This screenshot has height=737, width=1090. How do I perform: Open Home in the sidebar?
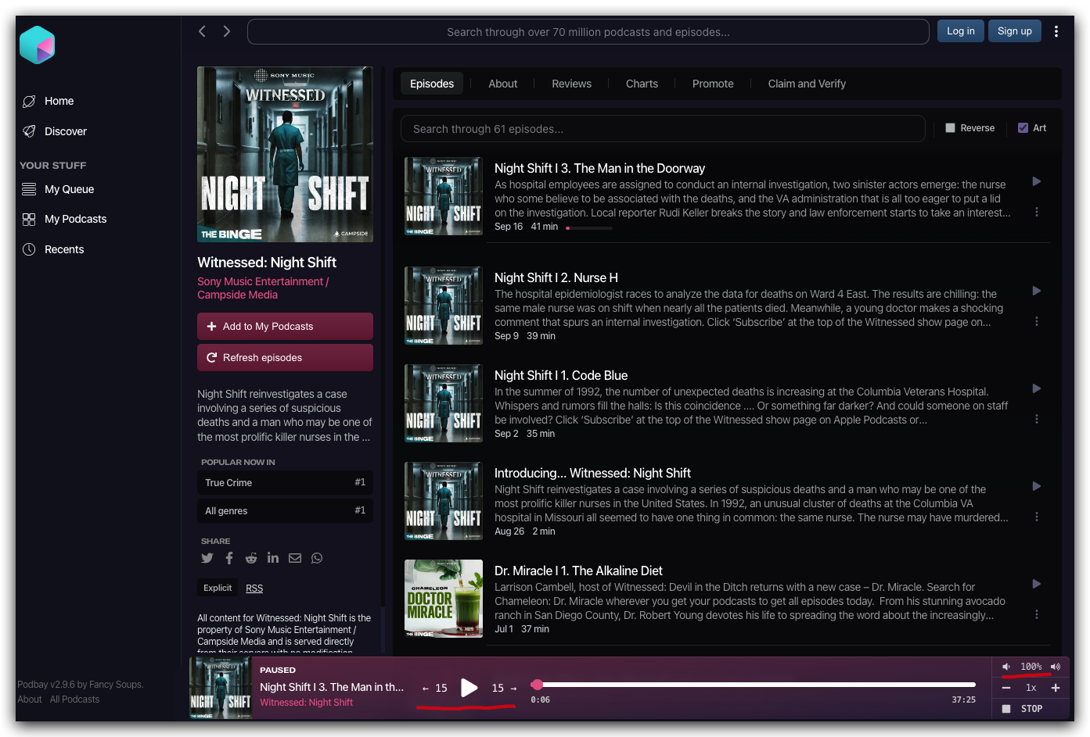59,101
